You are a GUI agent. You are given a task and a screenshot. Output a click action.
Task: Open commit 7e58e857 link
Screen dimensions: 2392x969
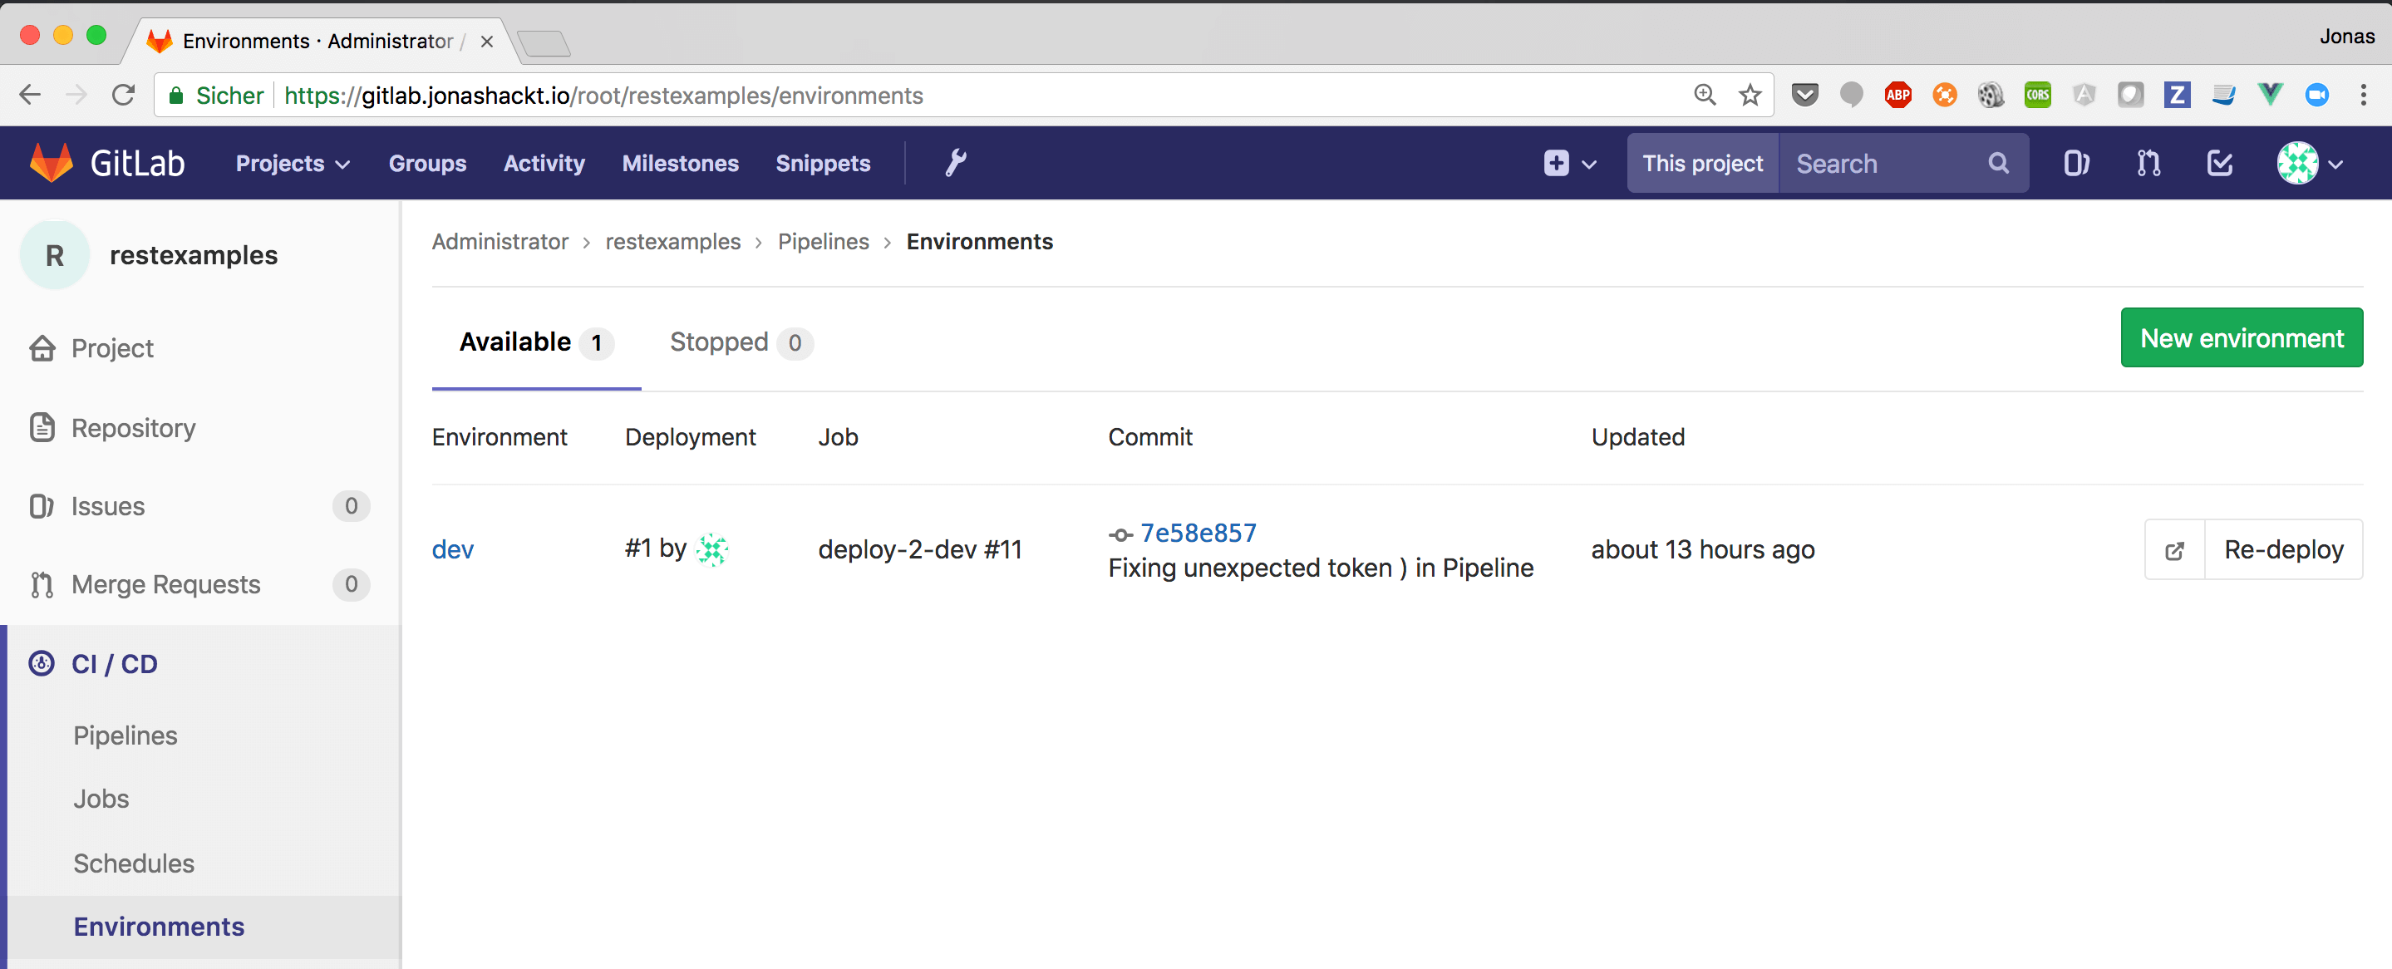click(x=1197, y=533)
